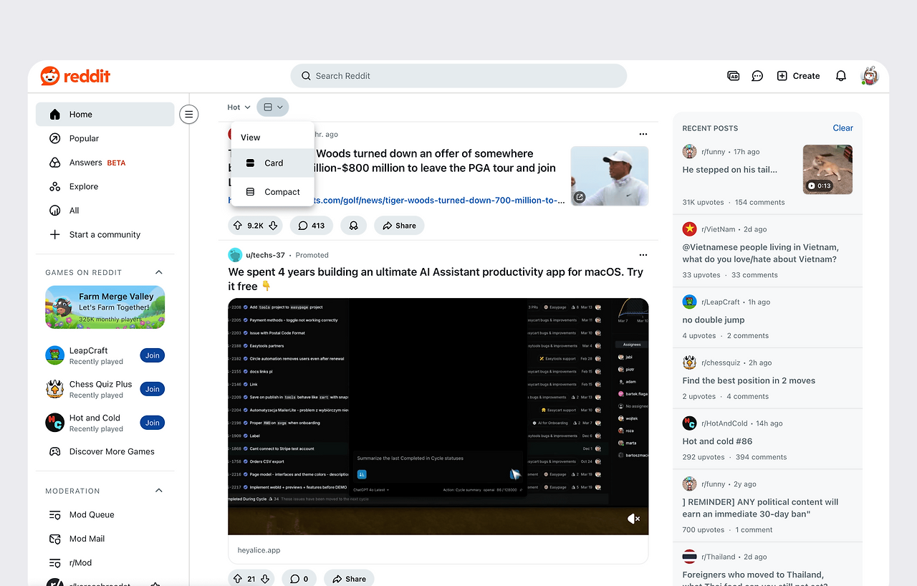Open the Hot and Cold game icon
The width and height of the screenshot is (917, 586).
coord(55,423)
